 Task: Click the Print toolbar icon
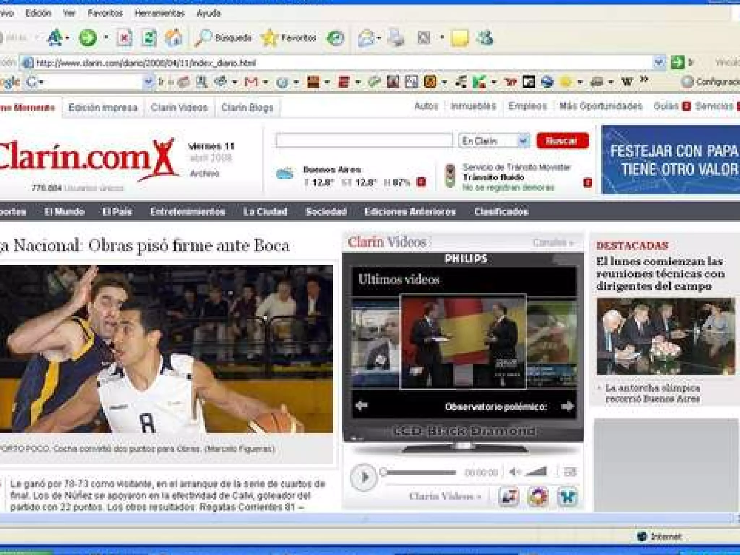(x=396, y=38)
